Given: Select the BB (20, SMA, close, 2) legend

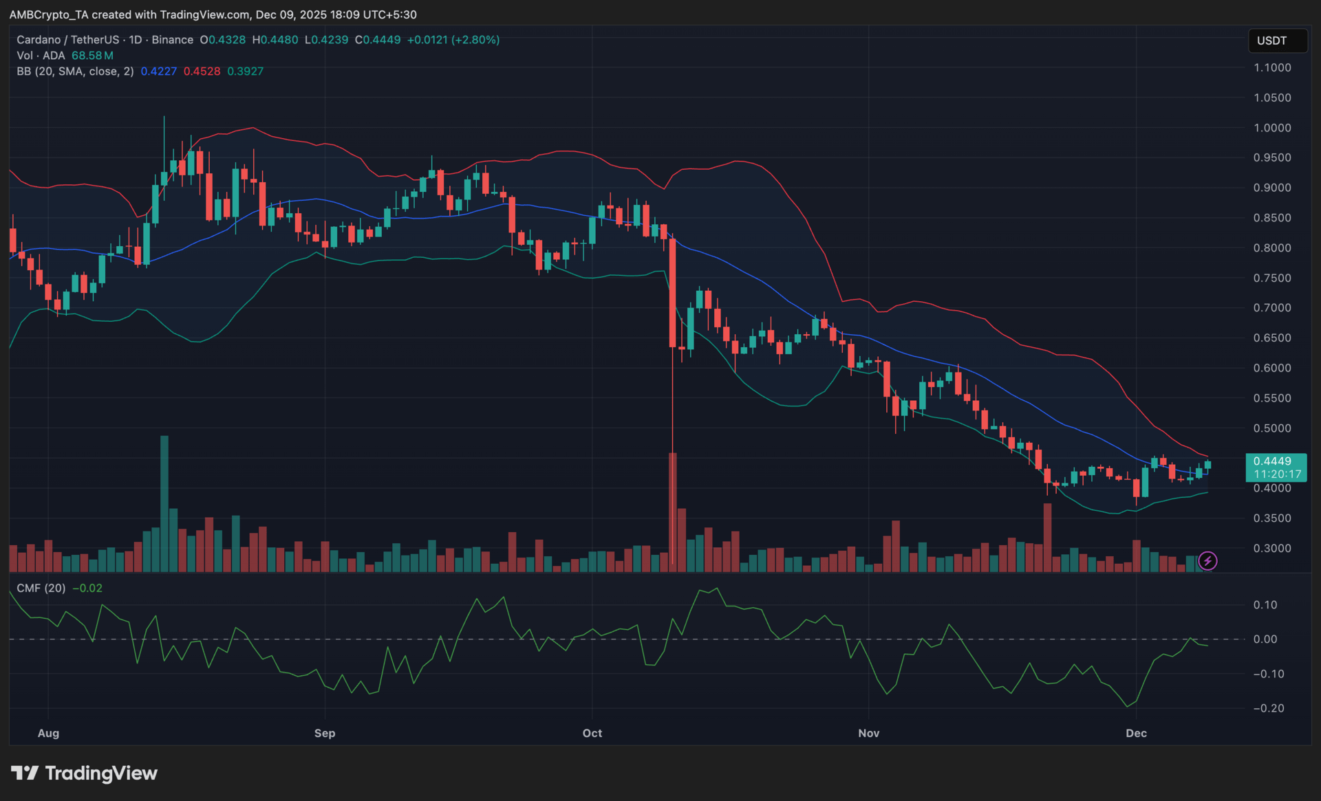Looking at the screenshot, I should click(75, 71).
